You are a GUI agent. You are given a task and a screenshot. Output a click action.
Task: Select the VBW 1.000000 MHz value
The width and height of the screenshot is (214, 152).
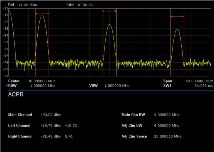point(117,85)
